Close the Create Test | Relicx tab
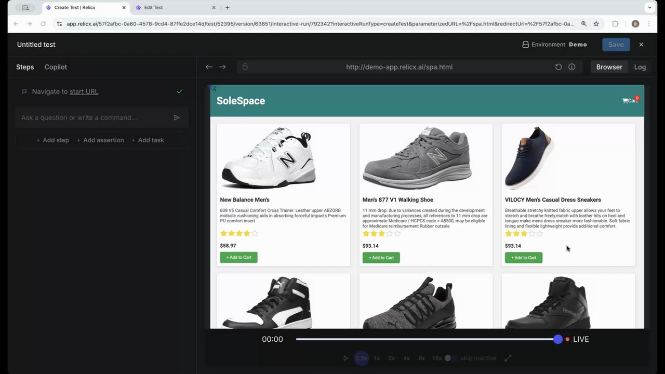Viewport: 665px width, 374px height. 124,8
